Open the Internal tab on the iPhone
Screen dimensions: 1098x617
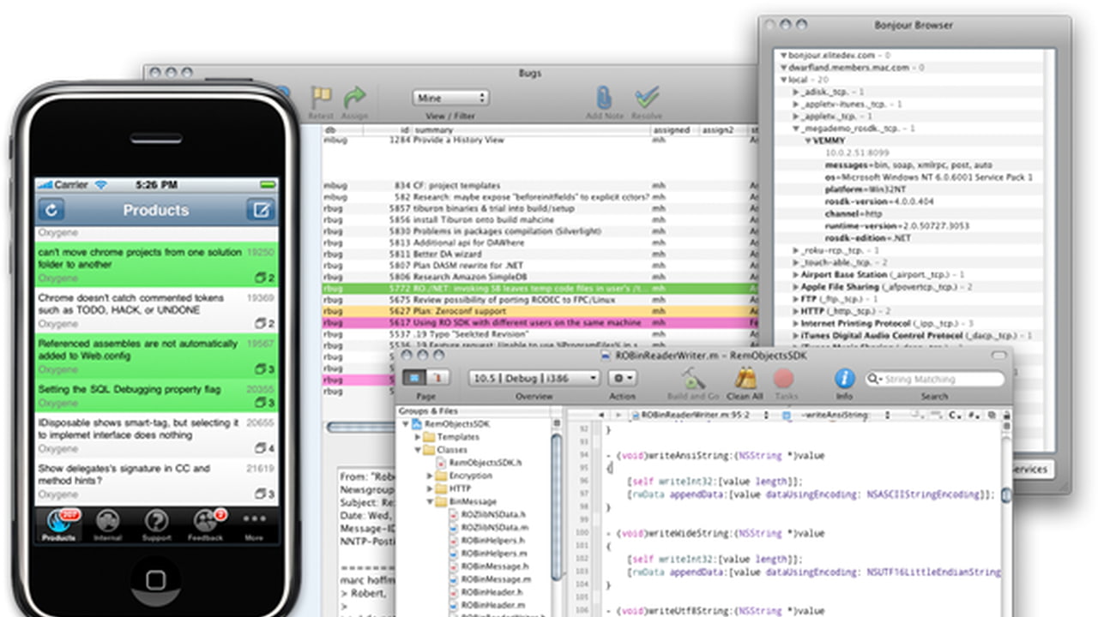(x=107, y=524)
